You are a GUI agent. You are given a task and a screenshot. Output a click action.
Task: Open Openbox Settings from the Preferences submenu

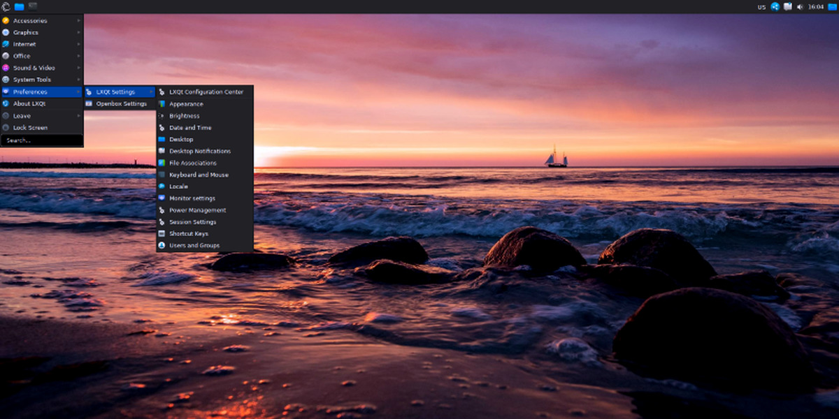pos(121,104)
